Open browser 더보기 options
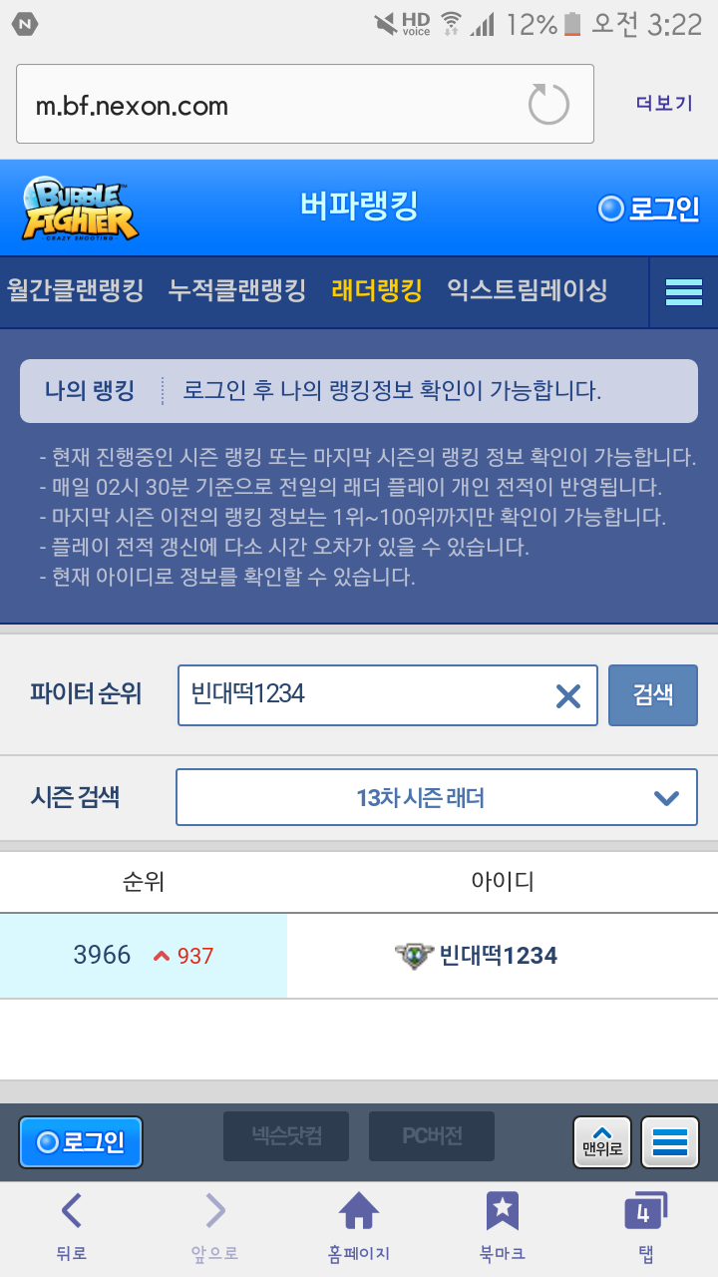Screen dimensions: 718x1277 [664, 104]
